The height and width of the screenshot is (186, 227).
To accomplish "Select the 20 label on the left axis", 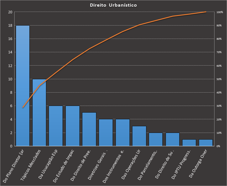I will pyautogui.click(x=10, y=12).
